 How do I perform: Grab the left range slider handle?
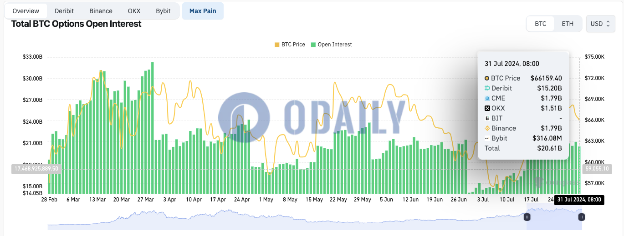(527, 217)
